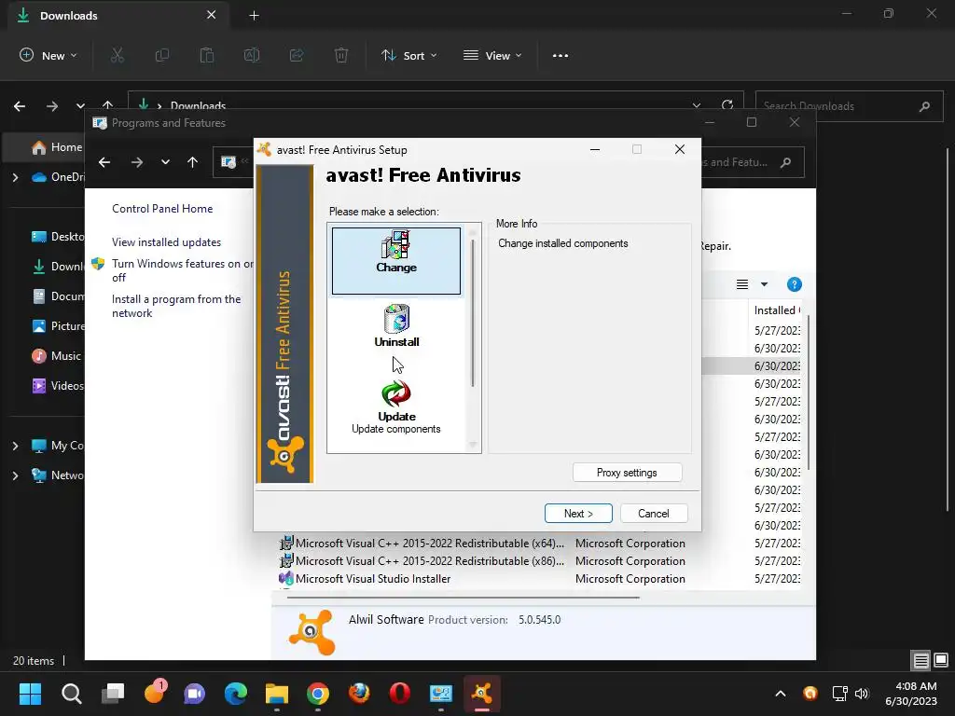The width and height of the screenshot is (955, 716).
Task: Open recent pages dropdown in Programs and Features
Action: pyautogui.click(x=165, y=162)
